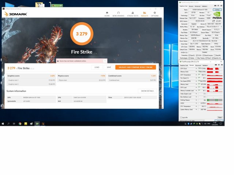This screenshot has width=234, height=175.
Task: Open Chrome from the taskbar
Action: pyautogui.click(x=20, y=124)
